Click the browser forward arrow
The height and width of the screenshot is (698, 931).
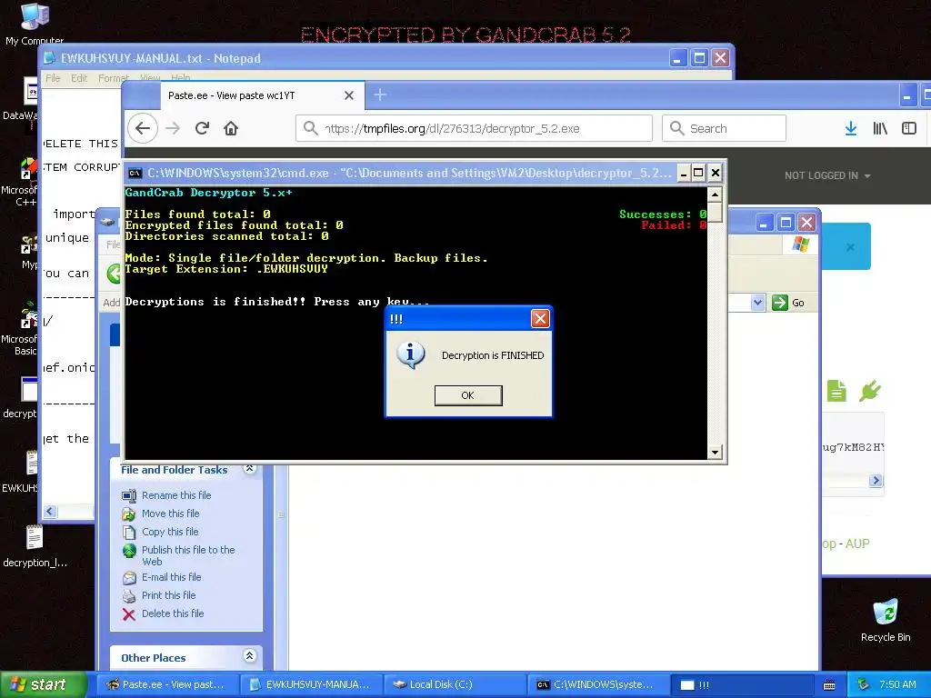tap(173, 128)
